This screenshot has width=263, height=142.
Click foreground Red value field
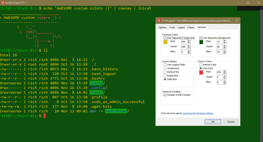184,42
